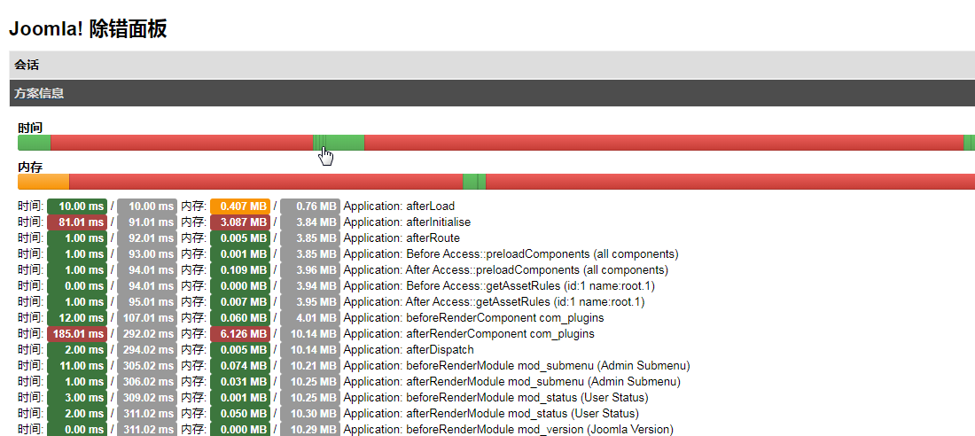
Task: Click the Joomla! 除错面板 heading
Action: 88,28
